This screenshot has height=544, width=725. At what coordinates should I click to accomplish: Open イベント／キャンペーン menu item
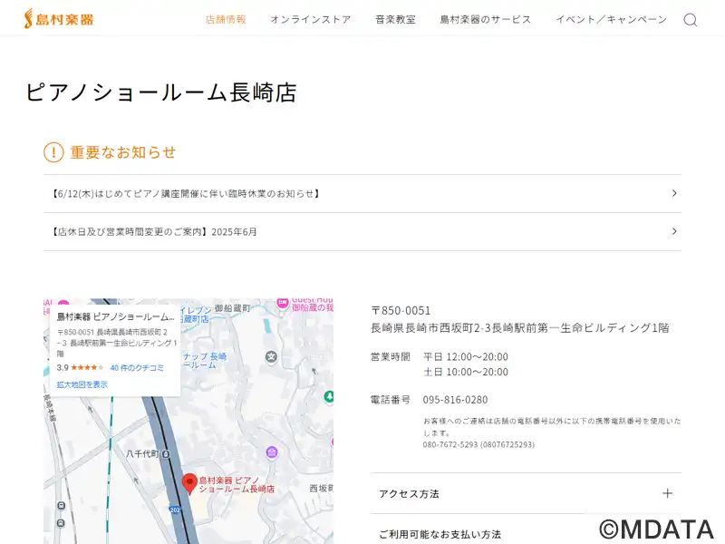611,19
